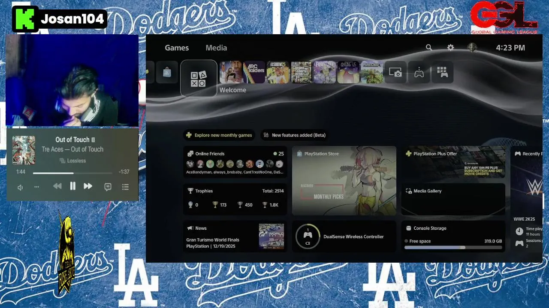
Task: Click the platinum trophy count icon
Action: click(x=190, y=205)
